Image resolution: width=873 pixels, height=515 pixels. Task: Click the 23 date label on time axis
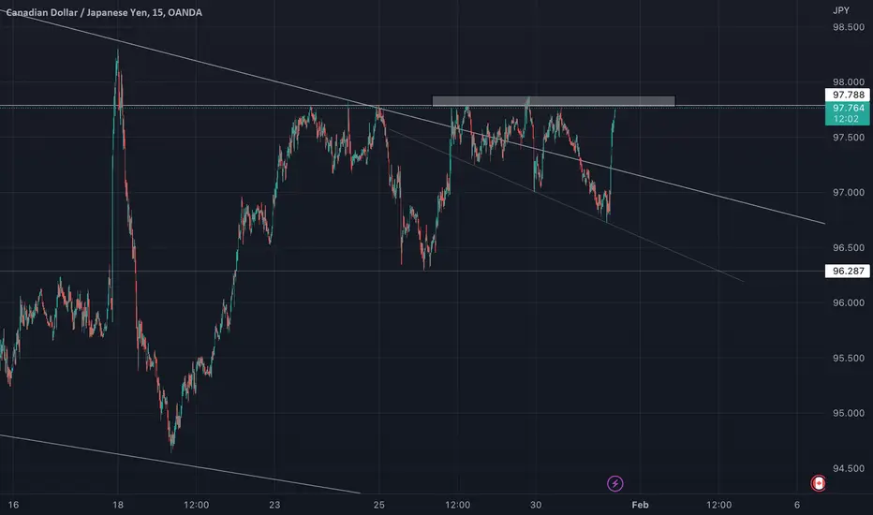[x=274, y=505]
